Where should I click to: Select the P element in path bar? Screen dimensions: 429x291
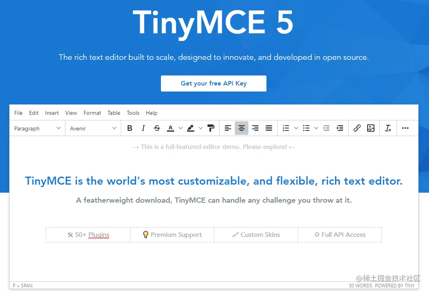tap(14, 285)
